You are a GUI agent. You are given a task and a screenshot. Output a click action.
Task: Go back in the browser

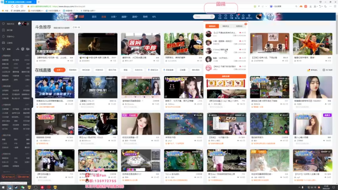pos(3,6)
